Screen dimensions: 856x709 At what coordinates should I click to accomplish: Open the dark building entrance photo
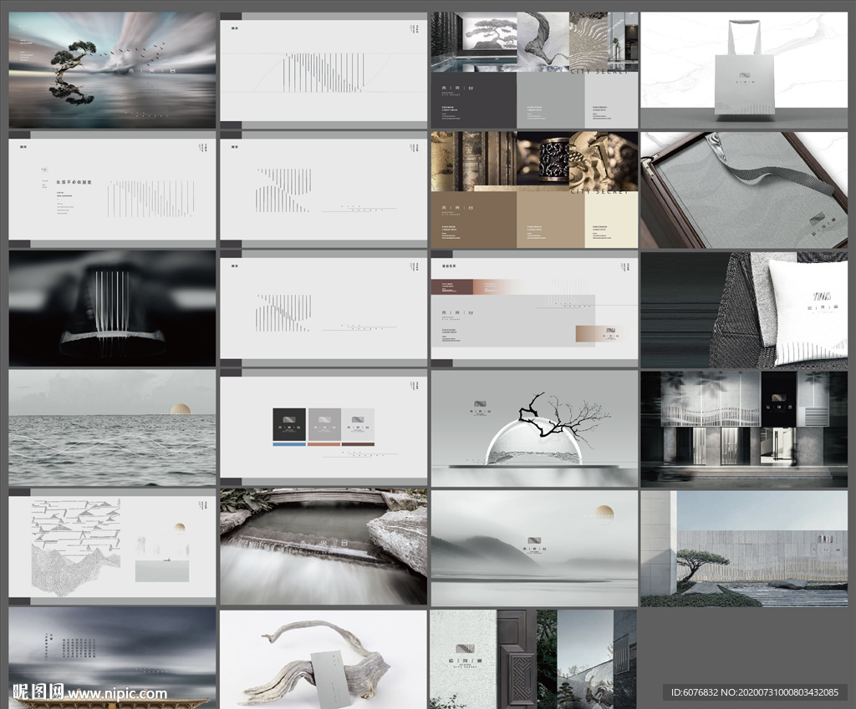pos(743,428)
